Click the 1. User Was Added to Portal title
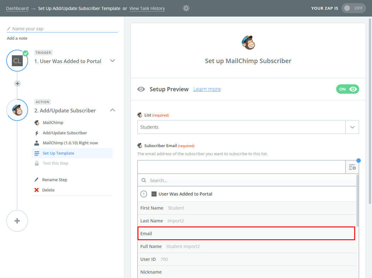This screenshot has width=372, height=278. 68,61
